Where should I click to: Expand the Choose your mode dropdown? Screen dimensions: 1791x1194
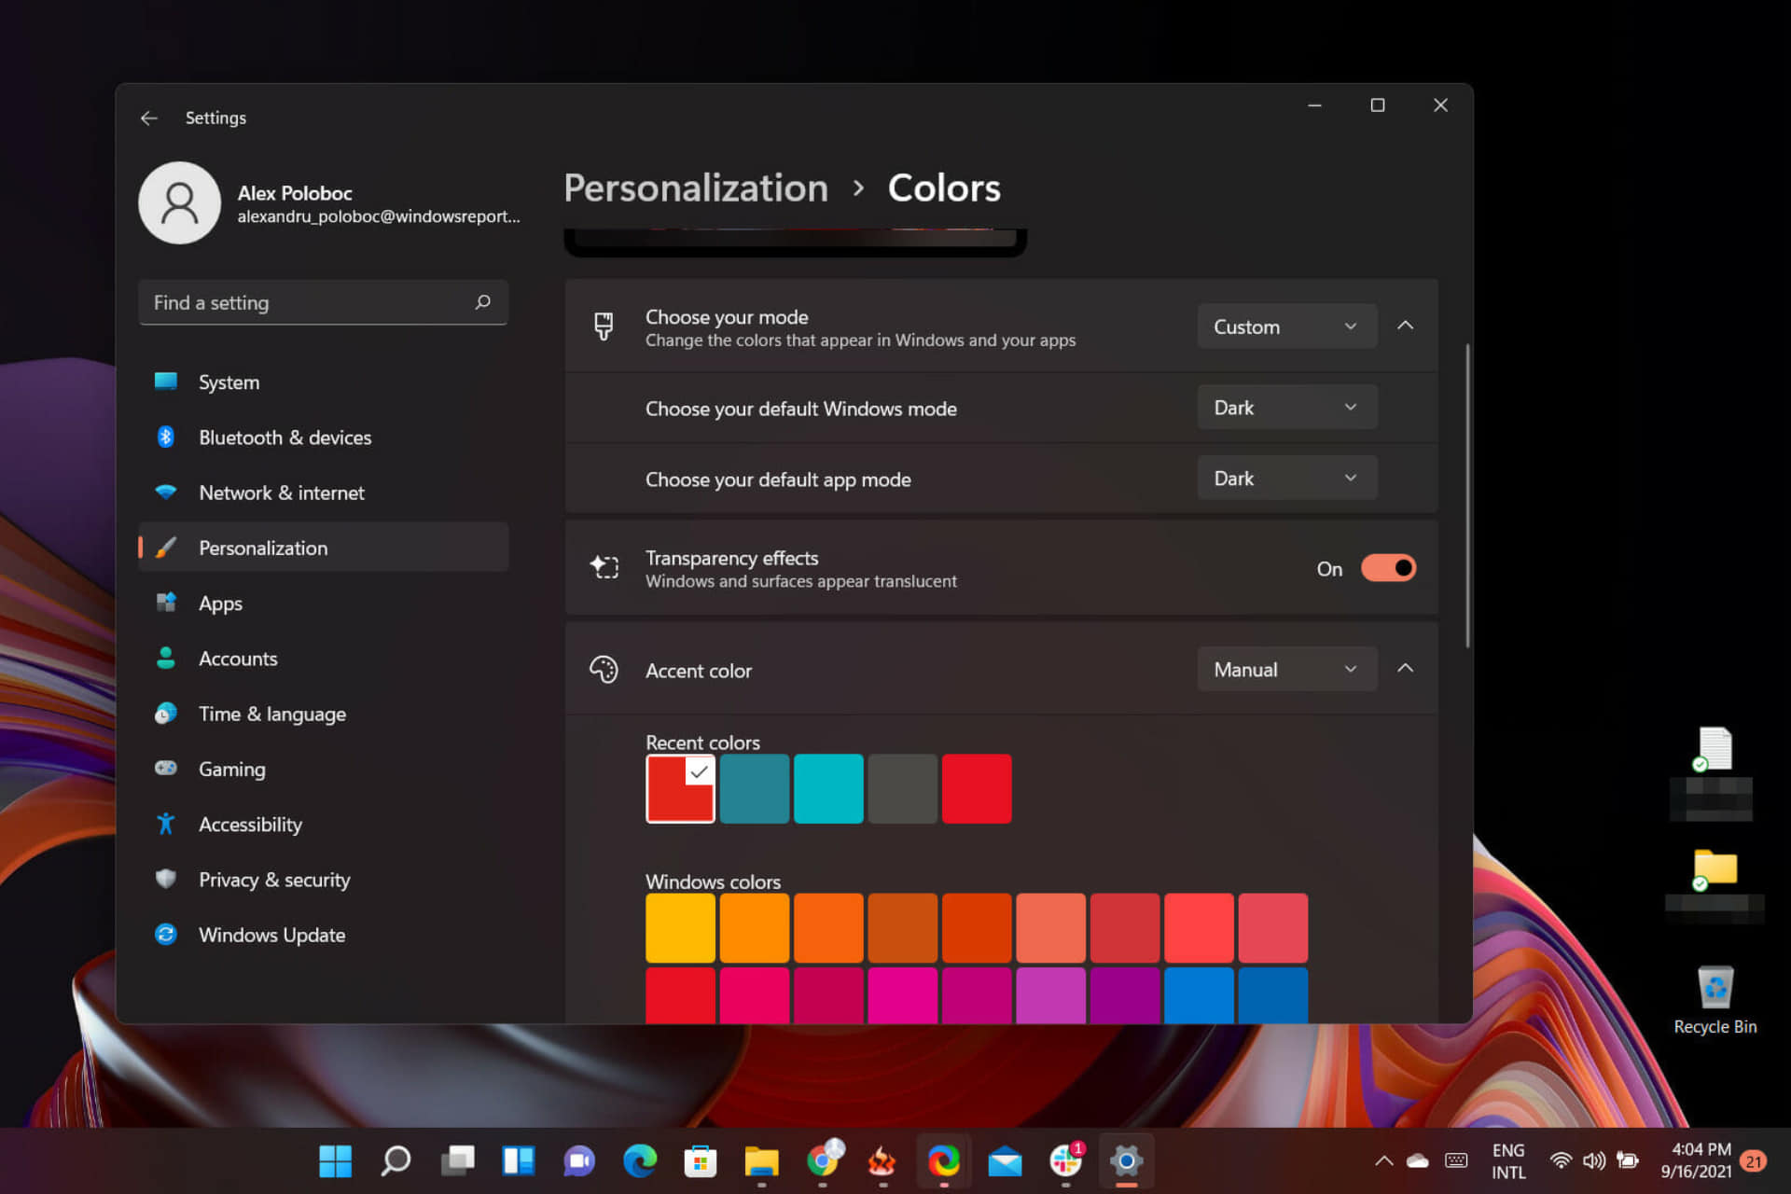[1284, 326]
